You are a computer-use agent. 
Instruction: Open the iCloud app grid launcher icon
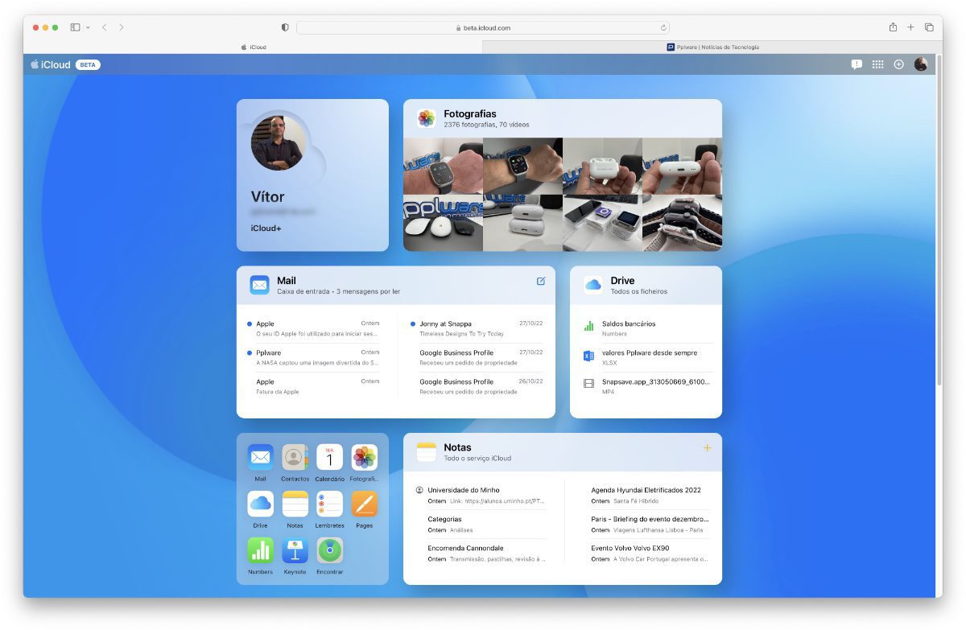[x=877, y=64]
